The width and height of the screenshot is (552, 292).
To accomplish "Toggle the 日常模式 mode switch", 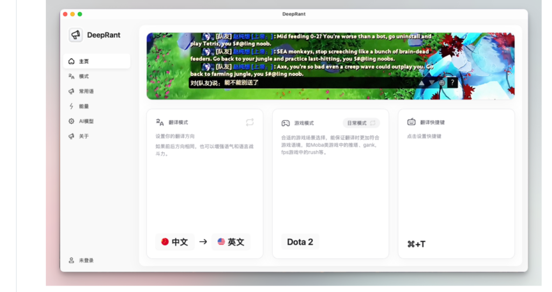I will pyautogui.click(x=361, y=123).
